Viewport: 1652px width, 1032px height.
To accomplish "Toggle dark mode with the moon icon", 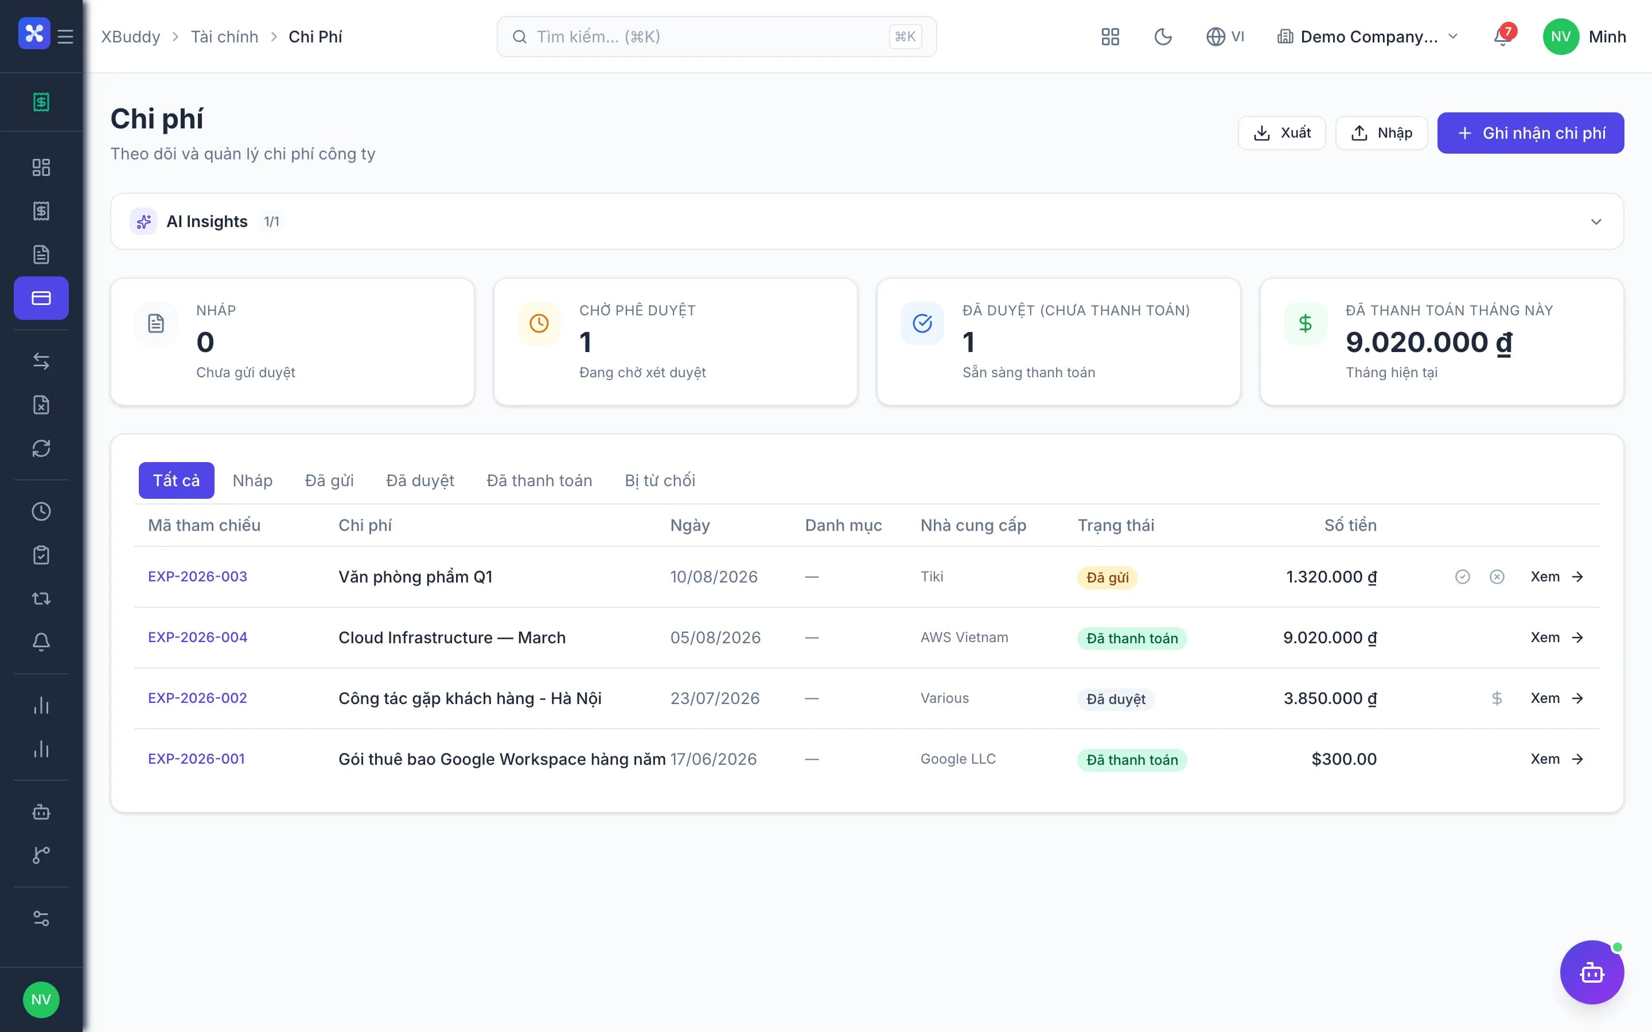I will (1163, 37).
